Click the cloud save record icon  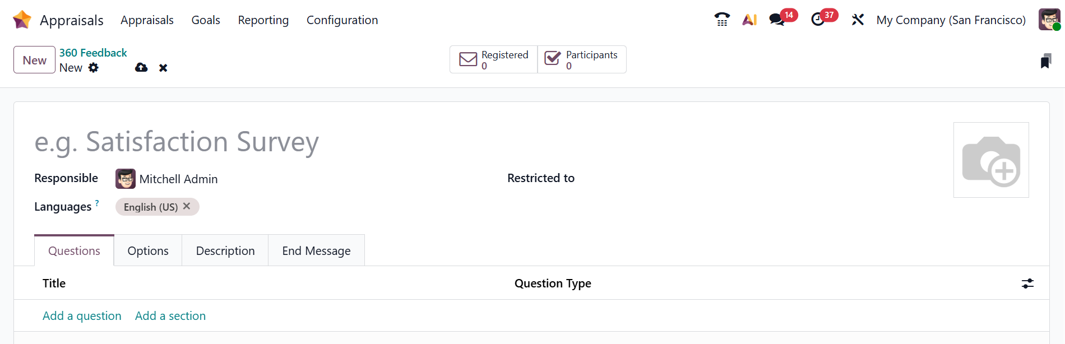[141, 68]
